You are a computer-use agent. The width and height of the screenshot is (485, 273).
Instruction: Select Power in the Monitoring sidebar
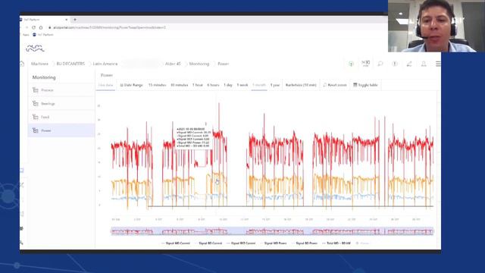coord(61,130)
